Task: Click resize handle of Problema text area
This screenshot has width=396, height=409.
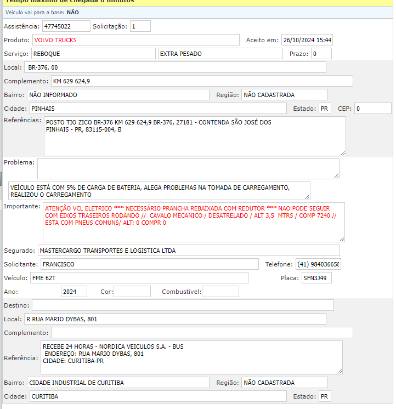Action: (336, 177)
